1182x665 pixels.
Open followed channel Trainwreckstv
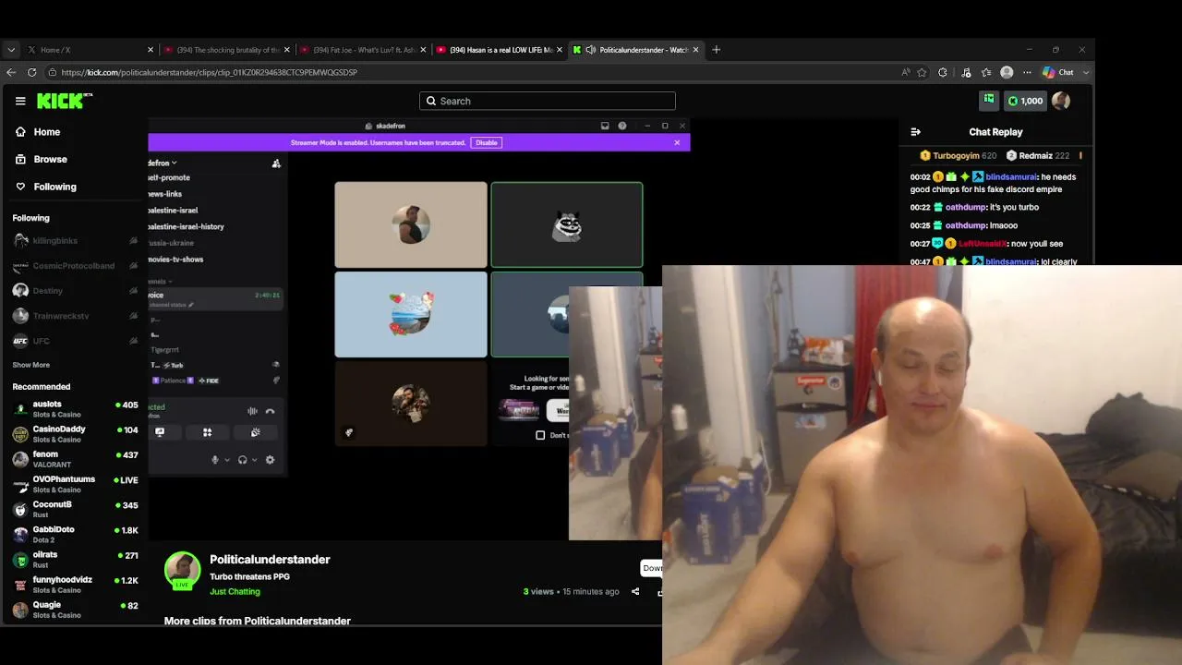click(74, 316)
